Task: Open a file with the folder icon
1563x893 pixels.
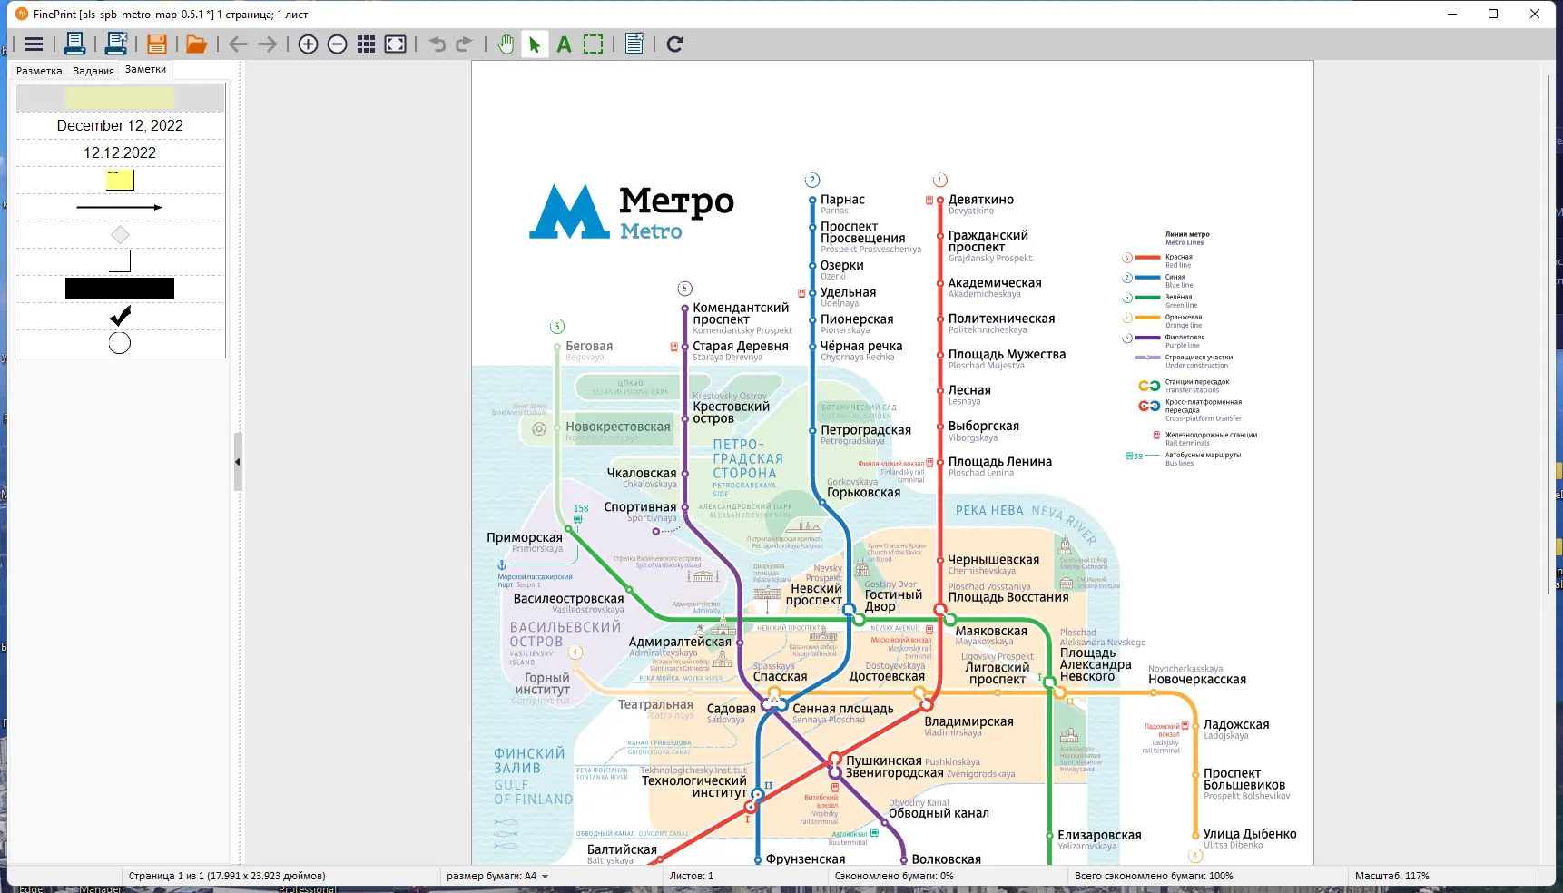Action: tap(197, 44)
